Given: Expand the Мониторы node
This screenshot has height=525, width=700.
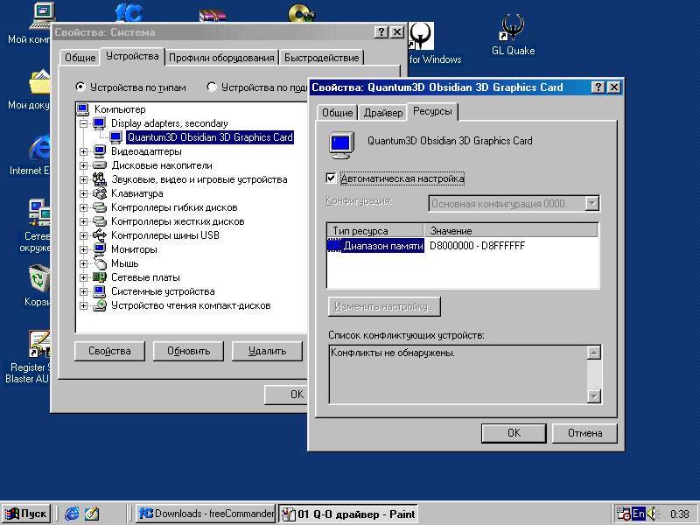Looking at the screenshot, I should (x=83, y=249).
